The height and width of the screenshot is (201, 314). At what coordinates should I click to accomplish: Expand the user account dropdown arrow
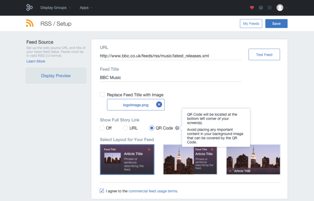(x=287, y=8)
